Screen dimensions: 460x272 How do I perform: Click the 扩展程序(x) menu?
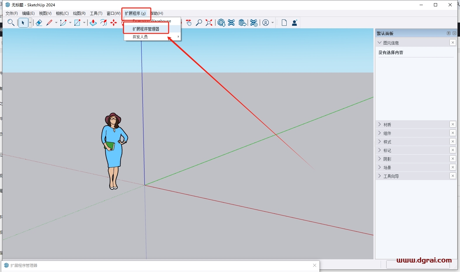point(135,13)
